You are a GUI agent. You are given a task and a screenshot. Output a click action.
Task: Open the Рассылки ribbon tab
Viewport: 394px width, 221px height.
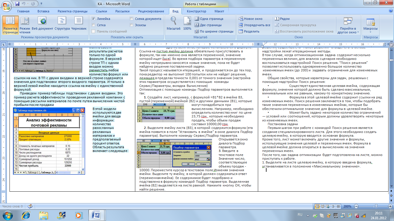click(122, 11)
